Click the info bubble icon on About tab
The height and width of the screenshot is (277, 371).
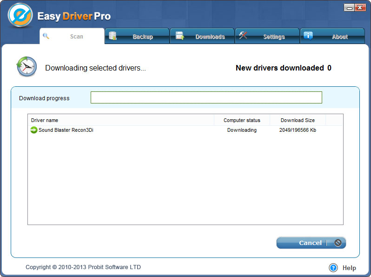click(x=308, y=36)
